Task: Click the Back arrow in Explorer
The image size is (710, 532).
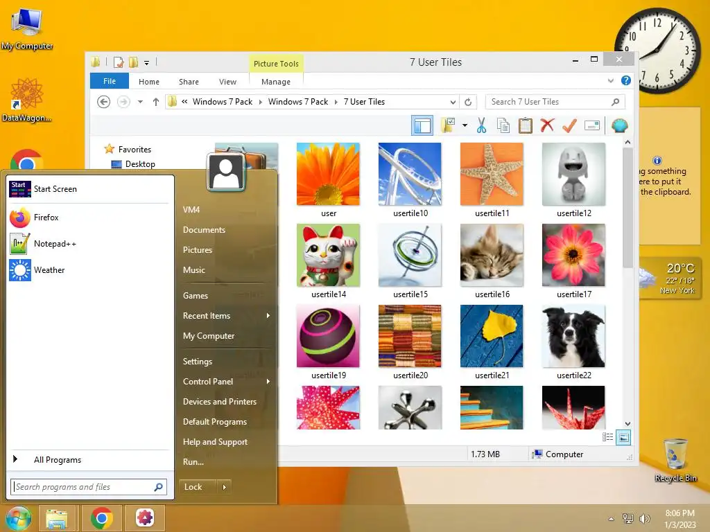Action: tap(104, 102)
